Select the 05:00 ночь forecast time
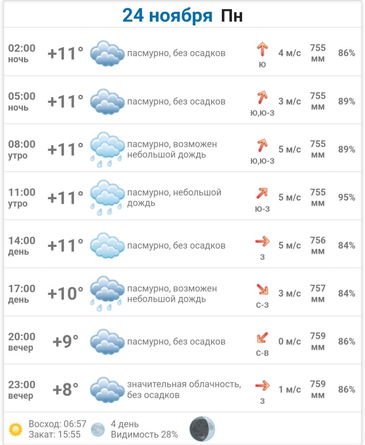 [22, 101]
